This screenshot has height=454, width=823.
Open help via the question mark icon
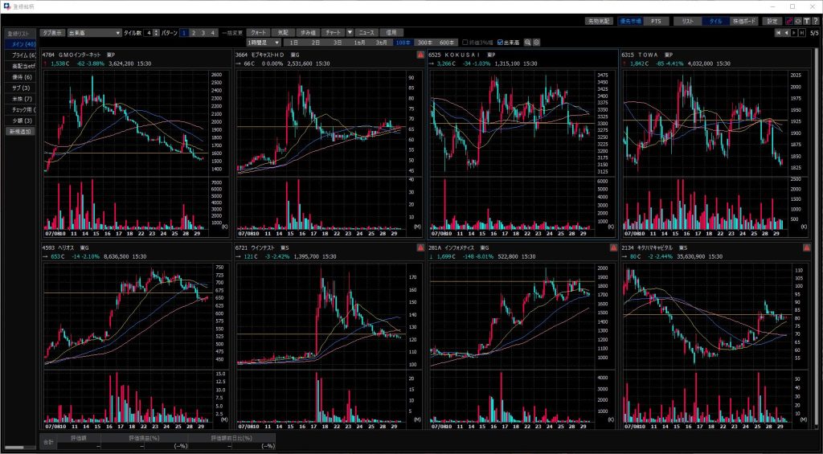(815, 20)
